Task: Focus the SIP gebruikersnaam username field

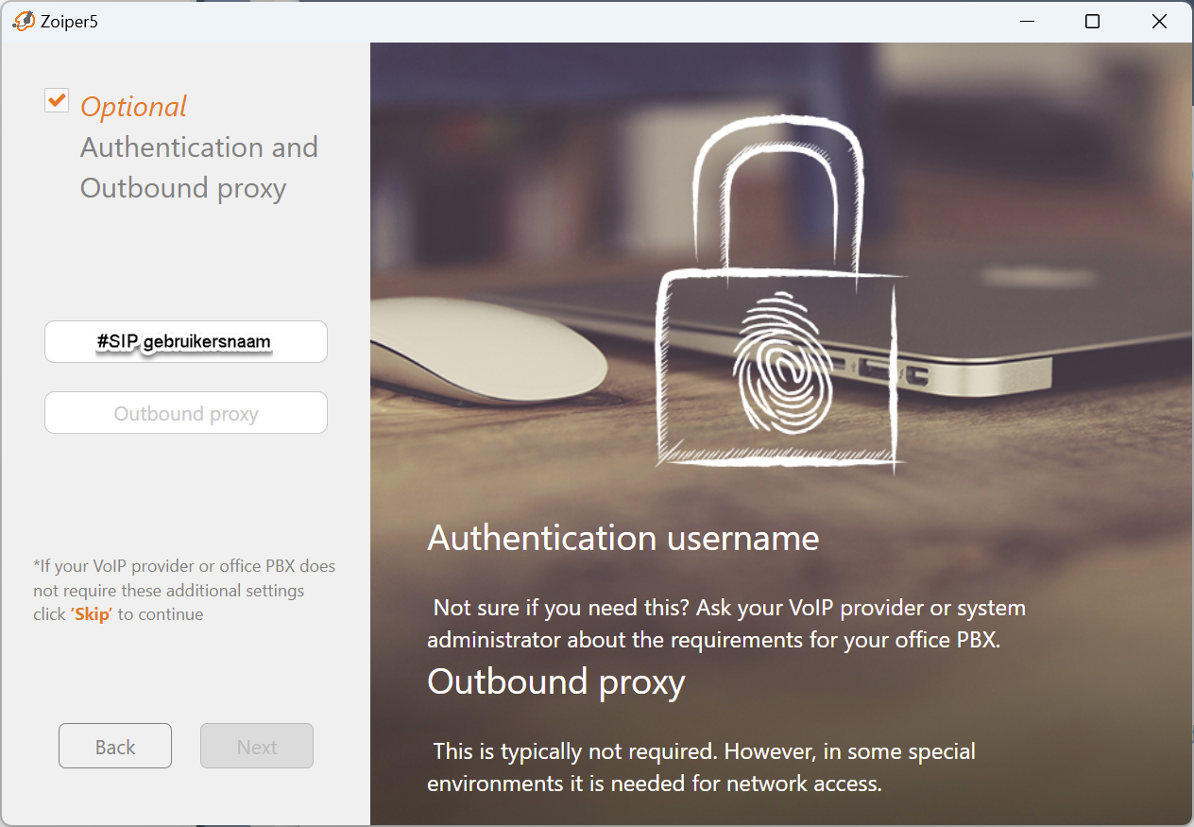Action: tap(186, 341)
